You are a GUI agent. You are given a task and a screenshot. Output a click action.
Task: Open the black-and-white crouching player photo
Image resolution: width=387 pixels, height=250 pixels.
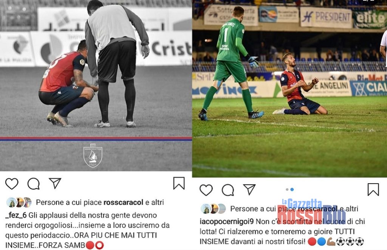pyautogui.click(x=96, y=86)
